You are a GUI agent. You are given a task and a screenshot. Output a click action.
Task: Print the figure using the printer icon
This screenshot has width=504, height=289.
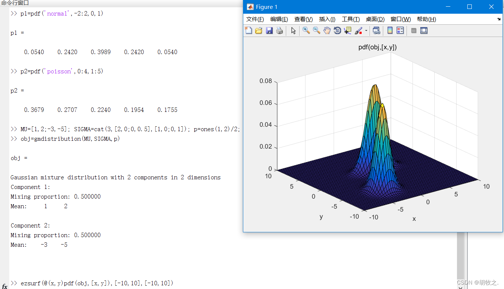coord(280,31)
